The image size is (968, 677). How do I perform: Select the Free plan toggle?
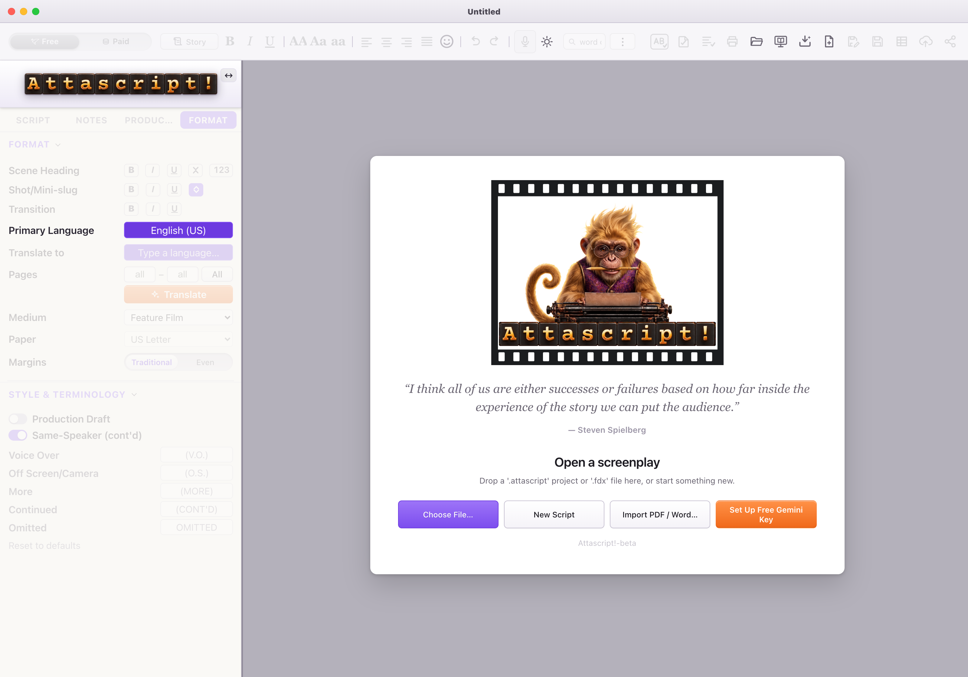pyautogui.click(x=44, y=41)
